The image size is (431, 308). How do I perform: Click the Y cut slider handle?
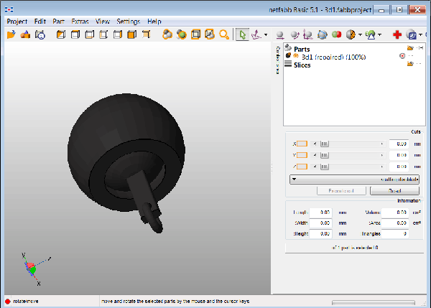click(x=325, y=155)
